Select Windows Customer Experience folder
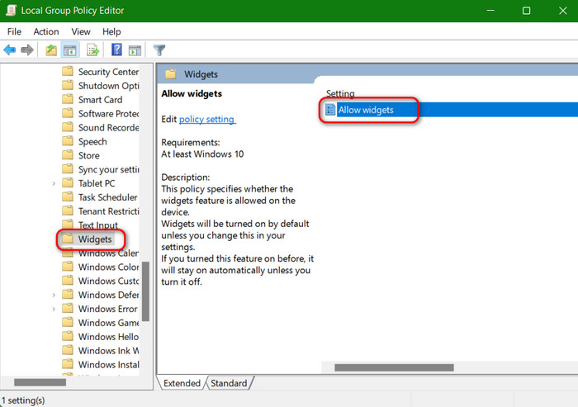This screenshot has height=407, width=578. click(109, 281)
